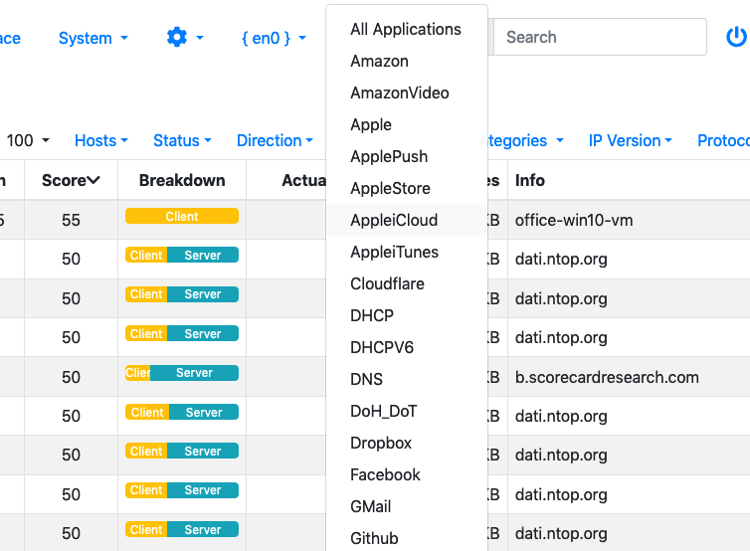The height and width of the screenshot is (551, 750).
Task: Open the Categories filter dropdown
Action: pos(525,140)
